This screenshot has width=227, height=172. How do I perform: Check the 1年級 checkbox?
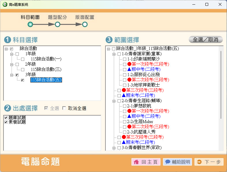pos(17,54)
